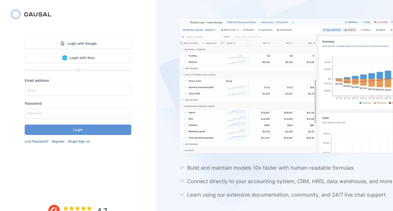Screen dimensions: 393x211
Task: Open the Lost Password? link
Action: 37,142
